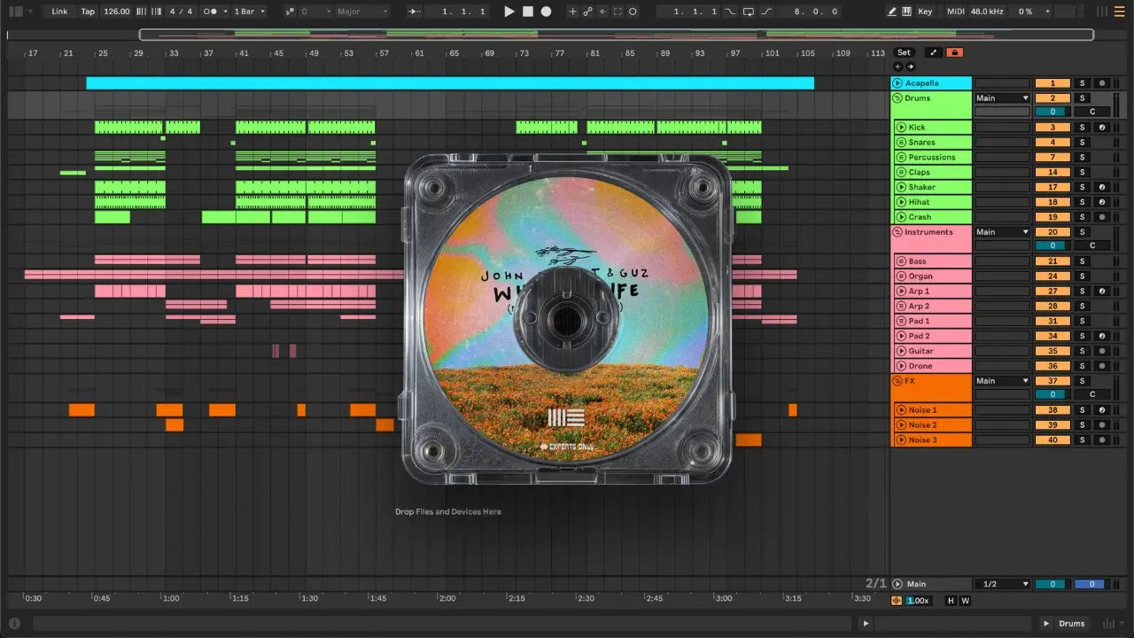Click the MIDI arrangement overdub plus icon
Viewport: 1134px width, 638px height.
pos(572,12)
